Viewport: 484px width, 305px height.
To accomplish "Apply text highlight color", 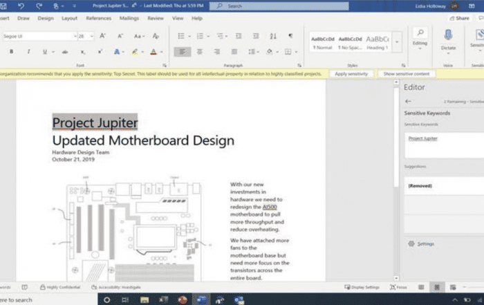I will pyautogui.click(x=135, y=52).
